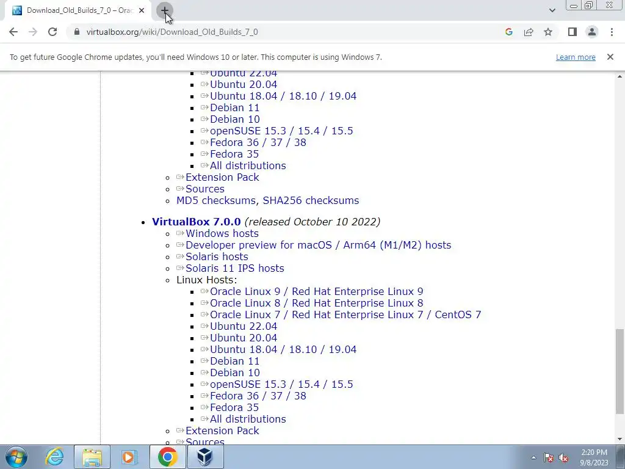The width and height of the screenshot is (625, 469).
Task: View site information via lock icon
Action: pyautogui.click(x=77, y=32)
